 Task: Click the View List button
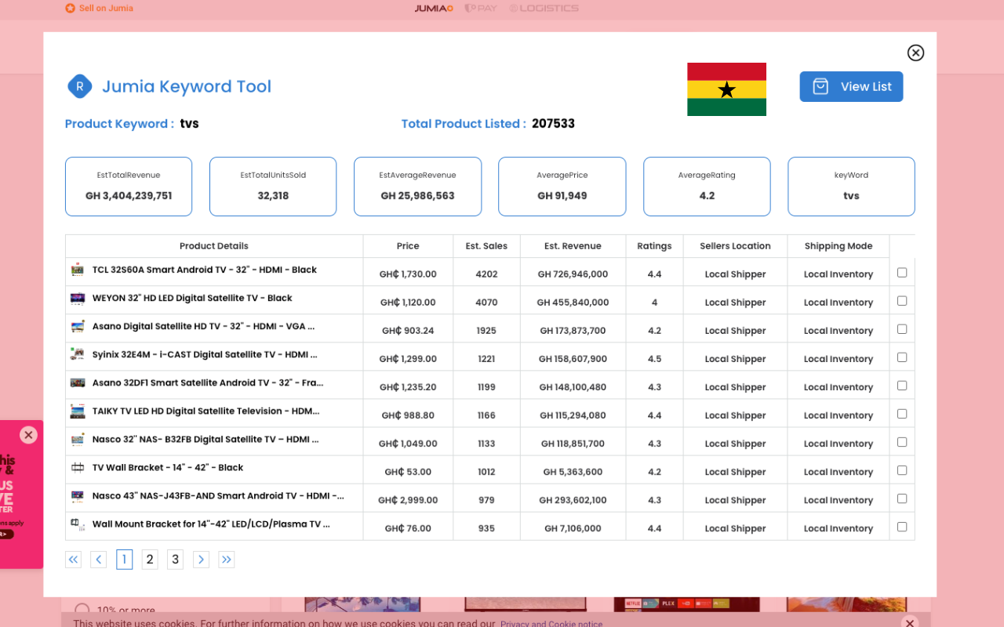coord(851,86)
